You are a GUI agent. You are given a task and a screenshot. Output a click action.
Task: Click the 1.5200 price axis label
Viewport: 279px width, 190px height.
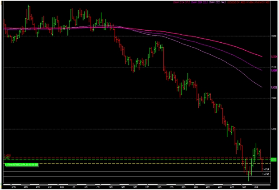click(x=274, y=36)
